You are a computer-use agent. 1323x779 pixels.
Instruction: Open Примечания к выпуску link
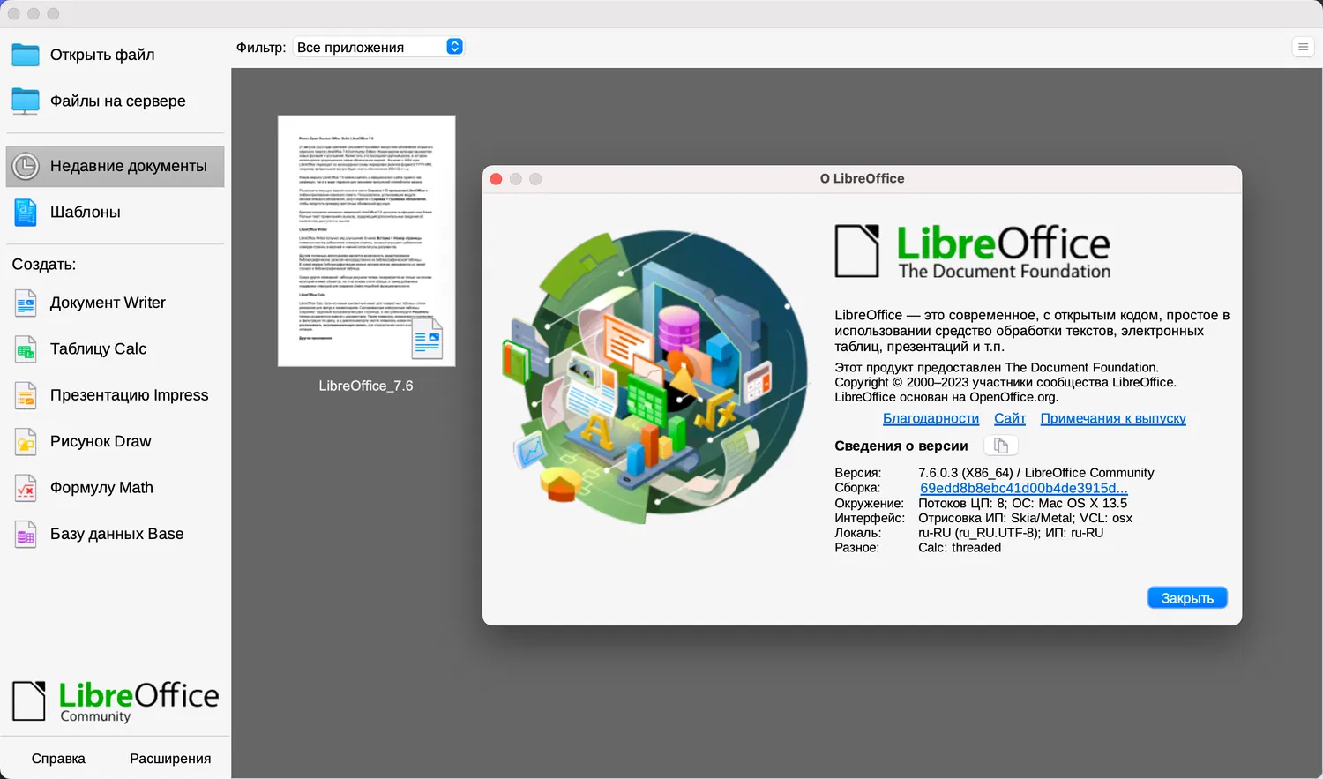[1113, 418]
